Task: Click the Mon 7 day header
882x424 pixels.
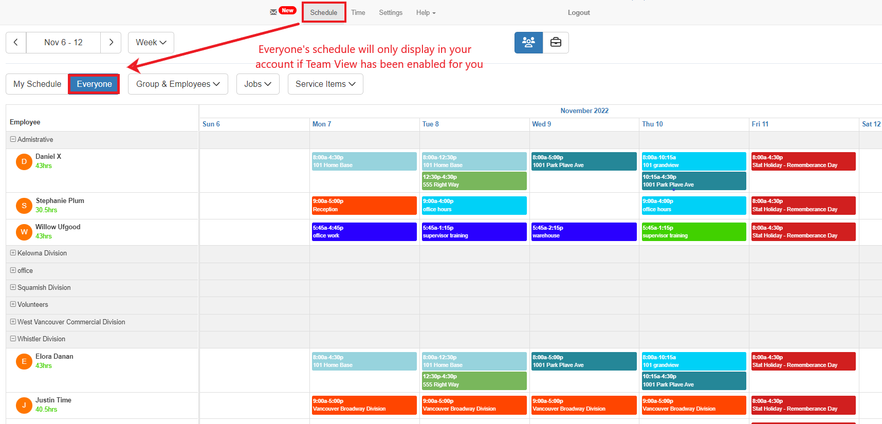Action: point(322,124)
